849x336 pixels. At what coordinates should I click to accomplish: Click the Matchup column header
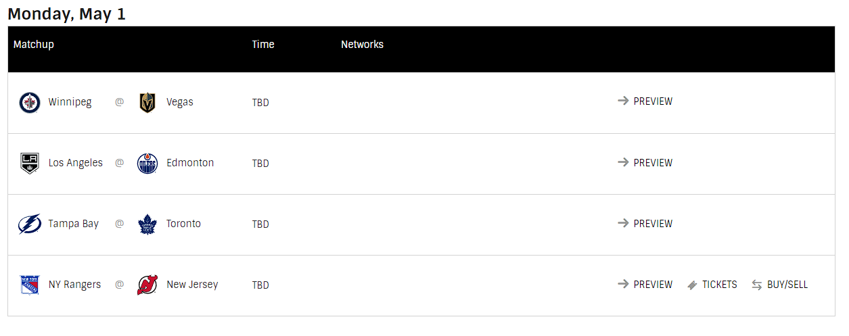34,45
